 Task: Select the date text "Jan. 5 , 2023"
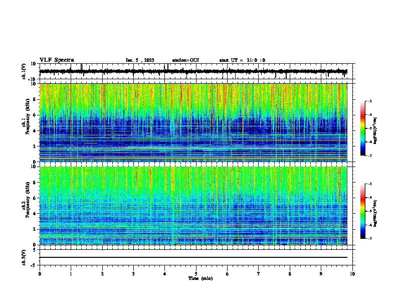click(x=140, y=60)
